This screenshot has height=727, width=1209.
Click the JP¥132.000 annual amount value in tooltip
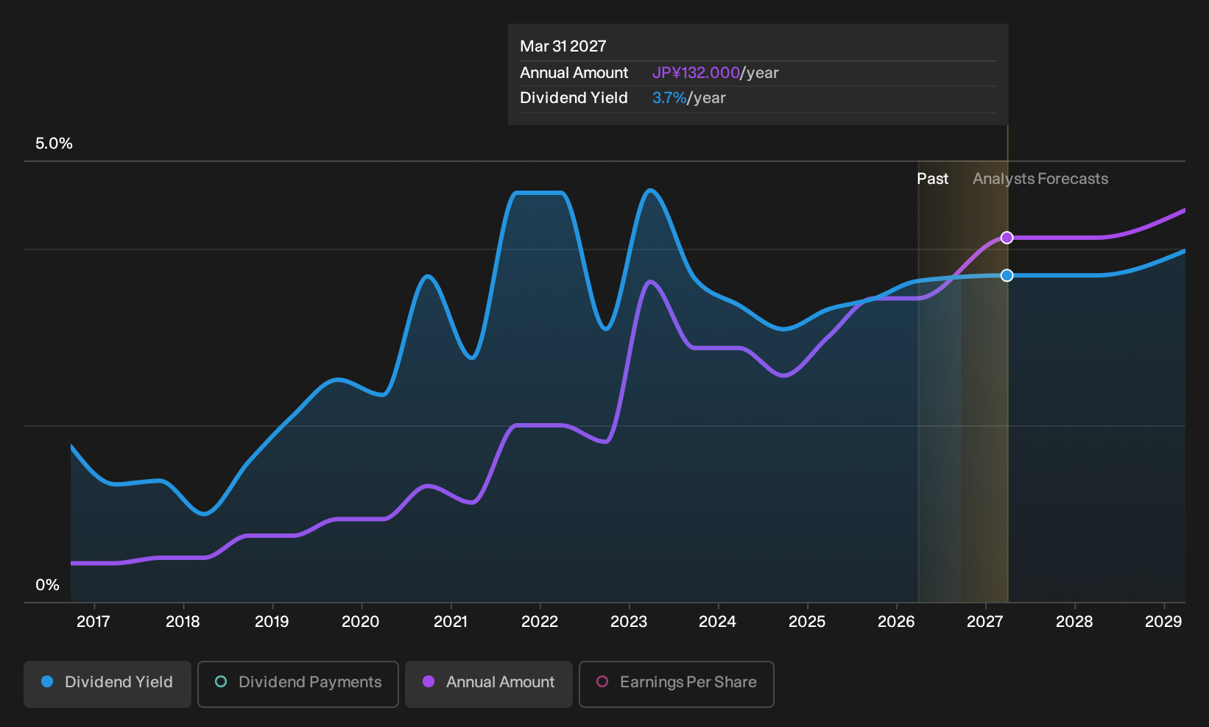coord(696,73)
